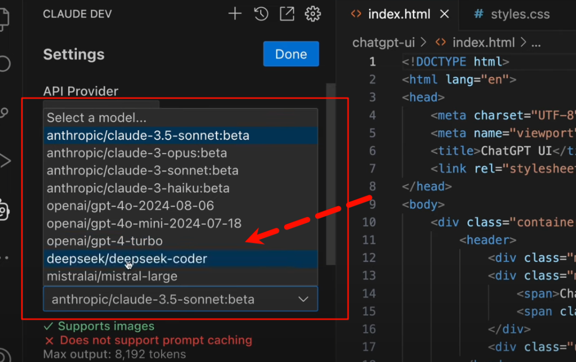This screenshot has width=576, height=362.
Task: Open the settings gear icon
Action: tap(313, 14)
